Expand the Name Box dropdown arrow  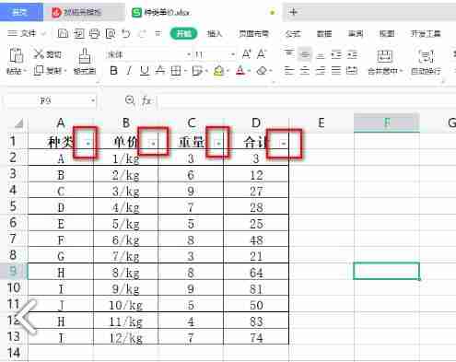(x=92, y=100)
